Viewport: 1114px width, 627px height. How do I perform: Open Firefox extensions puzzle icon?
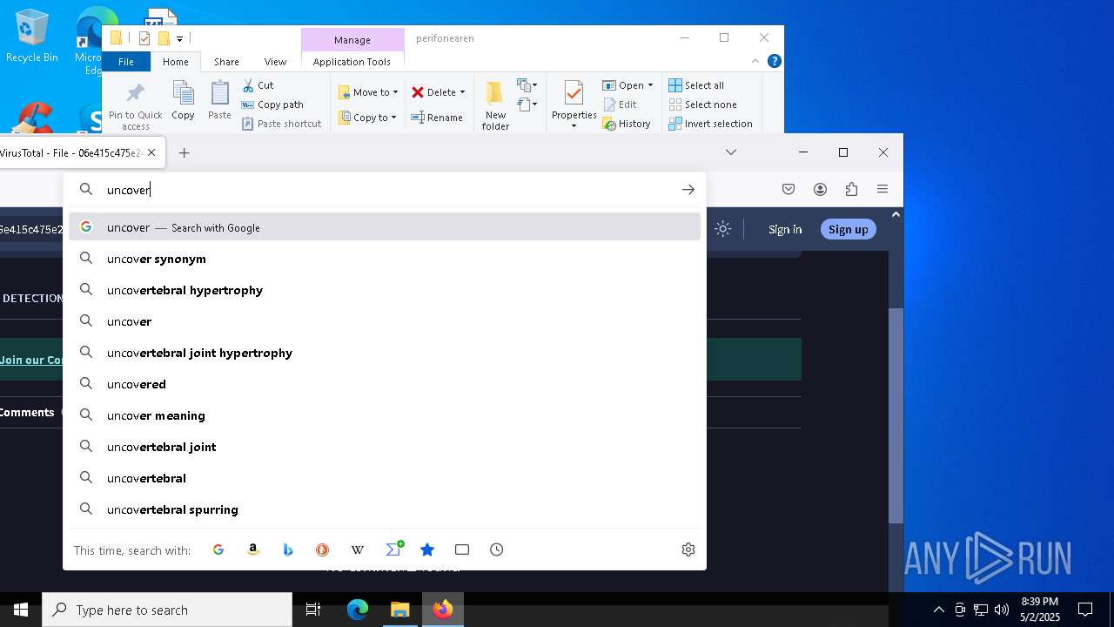tap(851, 189)
